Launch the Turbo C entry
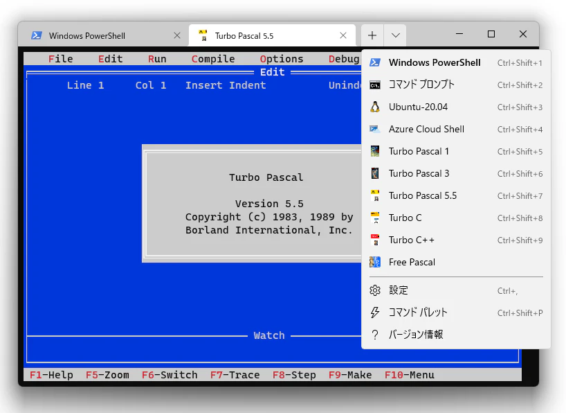This screenshot has width=566, height=413. click(456, 218)
